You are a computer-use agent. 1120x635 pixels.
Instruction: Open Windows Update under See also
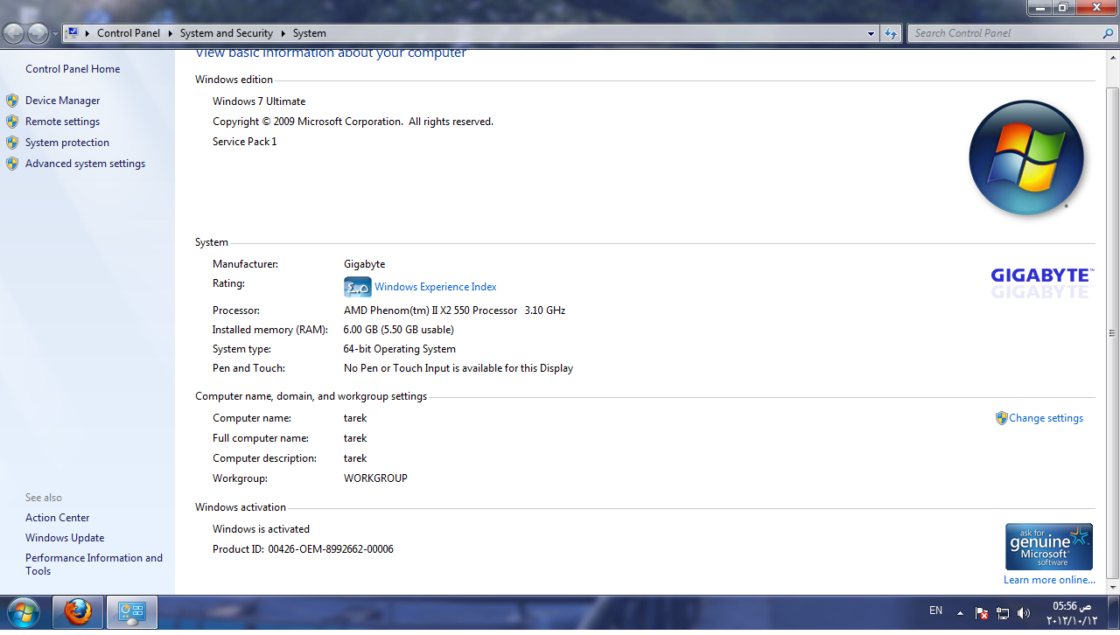(65, 538)
